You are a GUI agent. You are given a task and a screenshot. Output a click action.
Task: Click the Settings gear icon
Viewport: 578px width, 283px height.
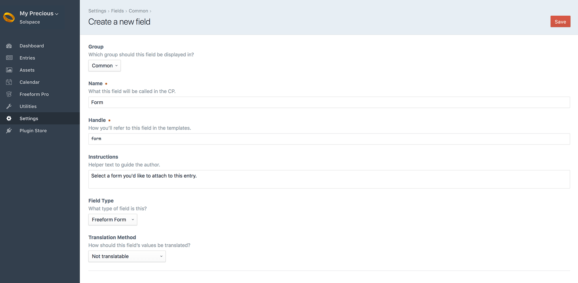[9, 119]
